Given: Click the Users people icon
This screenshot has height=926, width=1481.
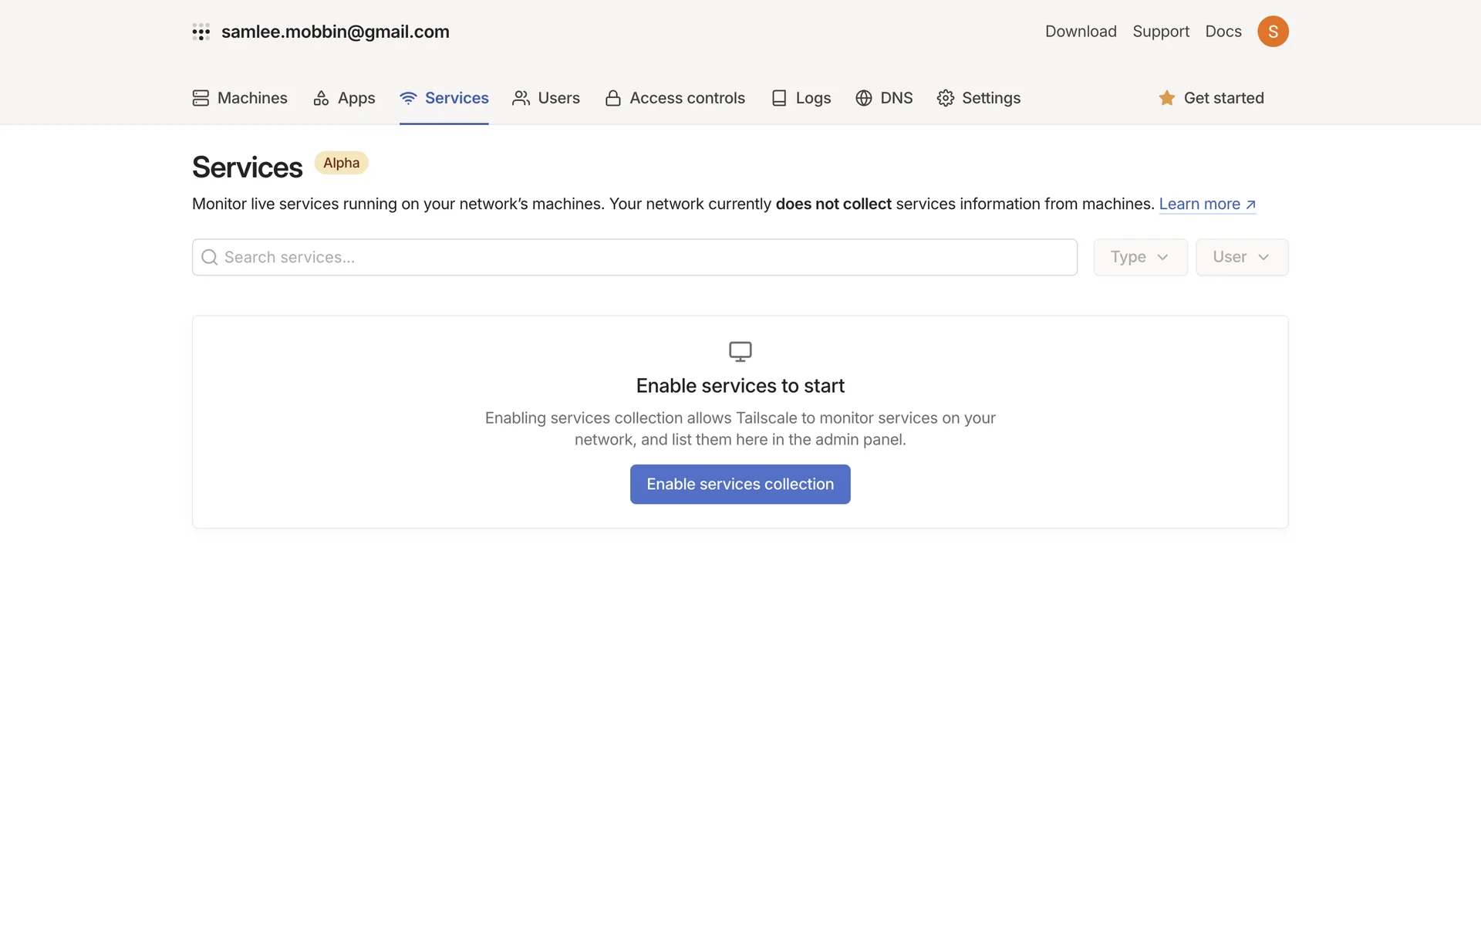Looking at the screenshot, I should (521, 98).
